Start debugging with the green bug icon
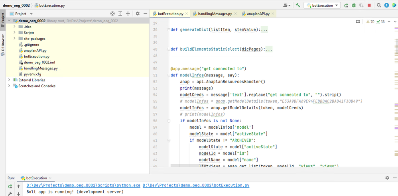 coord(354,5)
